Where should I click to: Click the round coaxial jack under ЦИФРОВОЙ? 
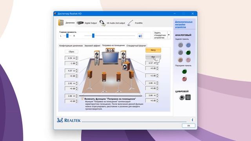182,97
